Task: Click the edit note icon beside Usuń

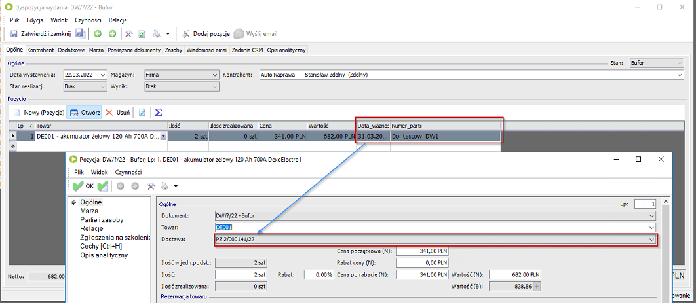Action: (x=142, y=113)
